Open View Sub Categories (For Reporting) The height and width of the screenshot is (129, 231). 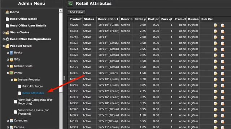click(35, 101)
